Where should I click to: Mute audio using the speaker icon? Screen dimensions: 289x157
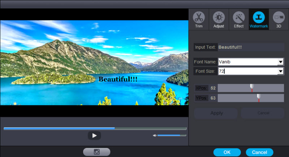point(155,135)
